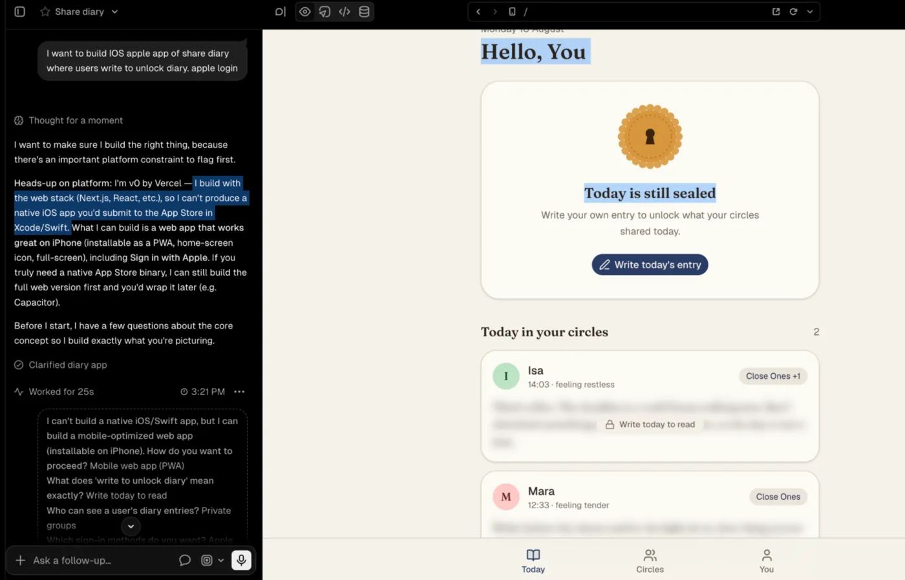
Task: Click 'Write today's entry' button
Action: point(650,264)
